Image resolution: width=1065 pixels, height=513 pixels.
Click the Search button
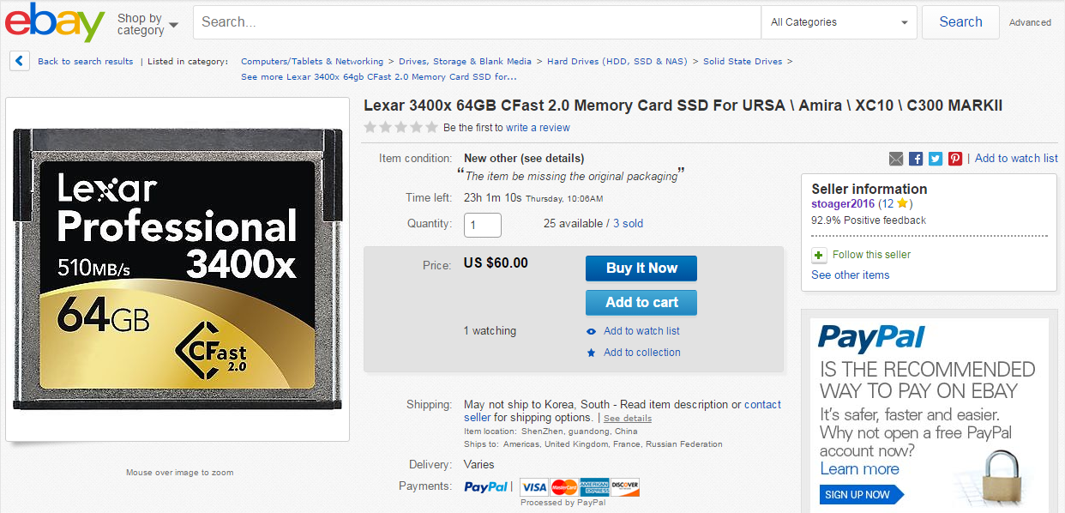pos(960,22)
